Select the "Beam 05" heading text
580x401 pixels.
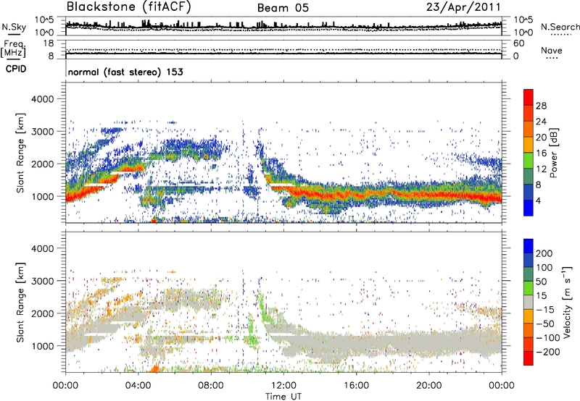283,8
